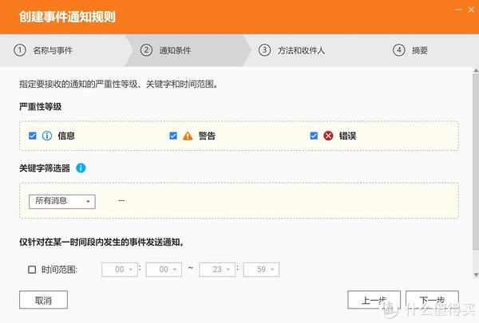This screenshot has width=479, height=323.
Task: Open the end hour 23 dropdown
Action: 217,270
